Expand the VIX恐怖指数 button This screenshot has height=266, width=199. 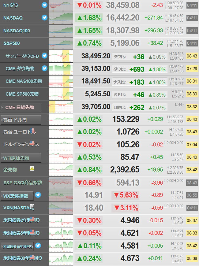17,196
